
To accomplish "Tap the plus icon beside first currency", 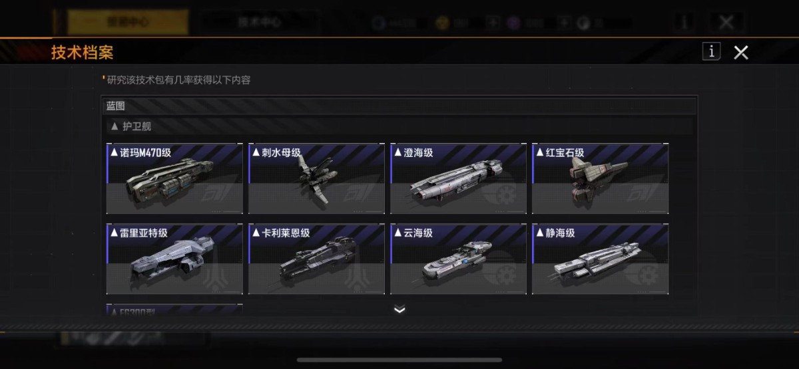I will pyautogui.click(x=492, y=22).
